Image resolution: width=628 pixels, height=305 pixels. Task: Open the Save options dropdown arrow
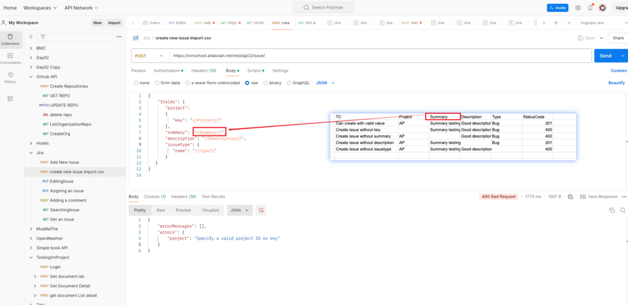[601, 38]
